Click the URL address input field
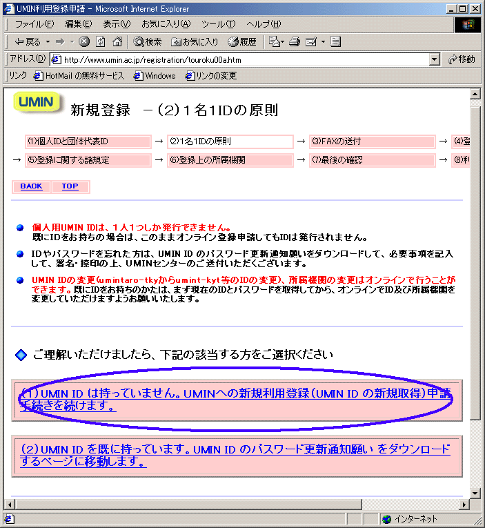This screenshot has height=528, width=485. click(241, 59)
